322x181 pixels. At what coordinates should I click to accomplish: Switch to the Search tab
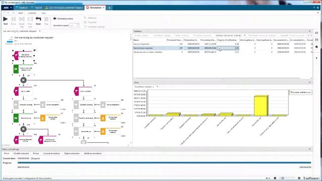pos(37,8)
